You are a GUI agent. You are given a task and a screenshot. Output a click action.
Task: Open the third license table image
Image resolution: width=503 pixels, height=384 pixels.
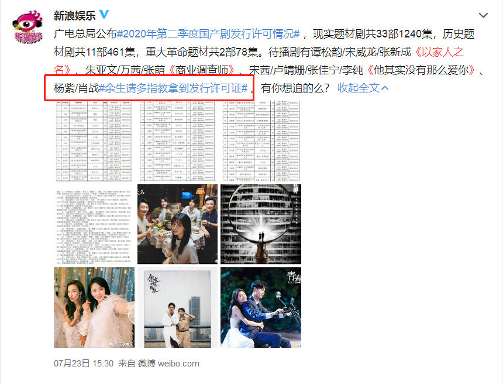coord(261,141)
